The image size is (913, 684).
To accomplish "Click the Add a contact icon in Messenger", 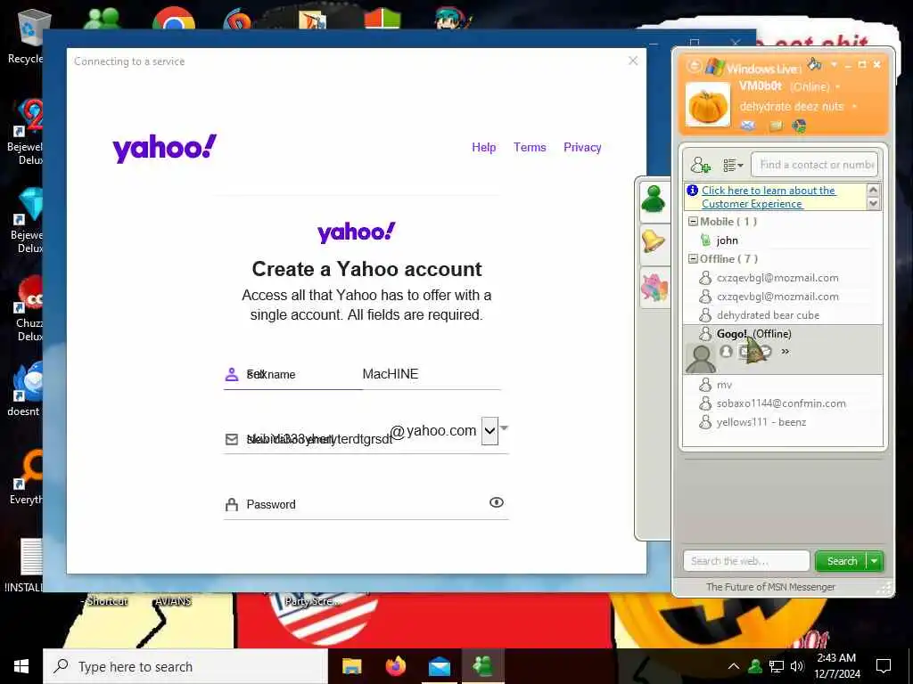I will click(x=700, y=165).
